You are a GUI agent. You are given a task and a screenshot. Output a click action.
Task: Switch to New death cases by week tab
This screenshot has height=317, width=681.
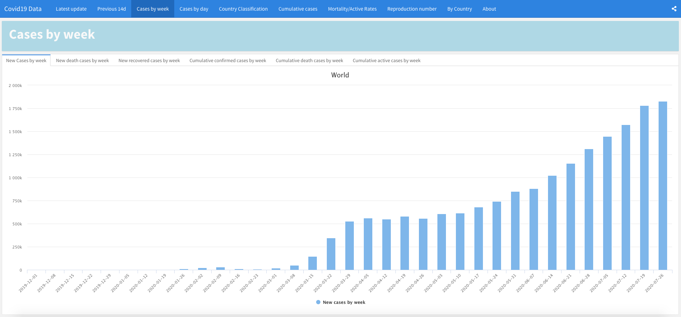tap(83, 61)
